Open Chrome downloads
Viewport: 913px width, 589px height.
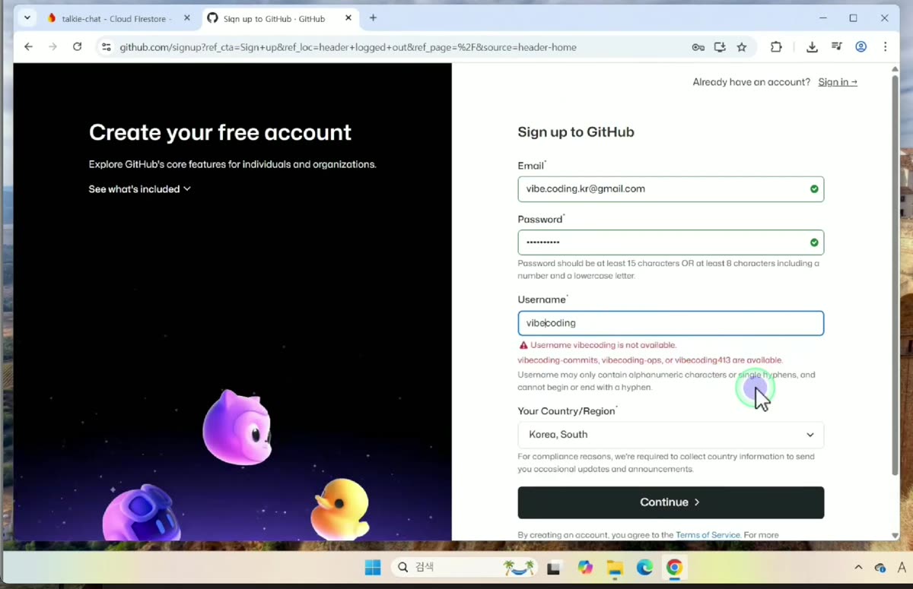[x=812, y=47]
